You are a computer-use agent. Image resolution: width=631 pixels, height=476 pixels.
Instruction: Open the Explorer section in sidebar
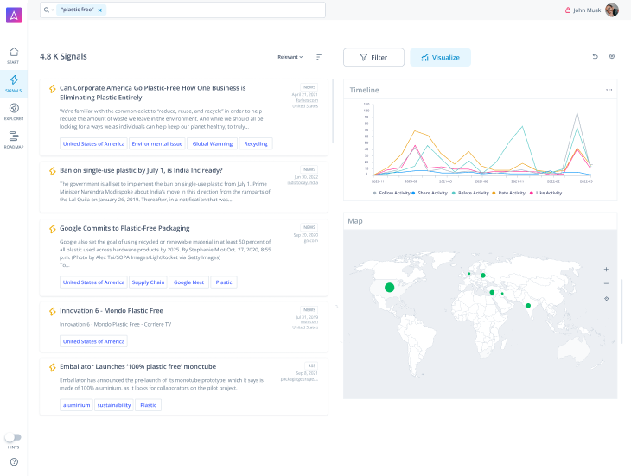pos(13,111)
